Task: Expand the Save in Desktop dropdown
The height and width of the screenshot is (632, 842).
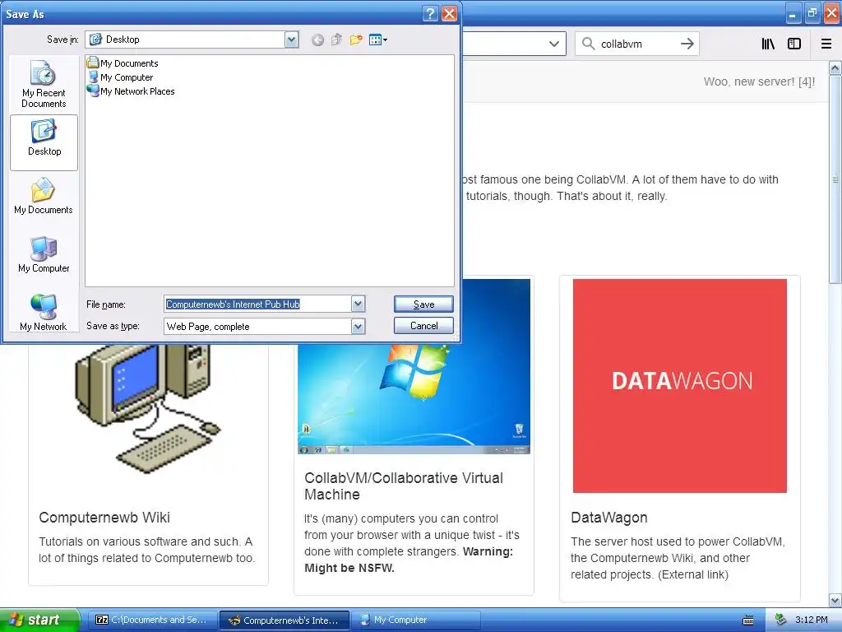Action: [x=292, y=39]
